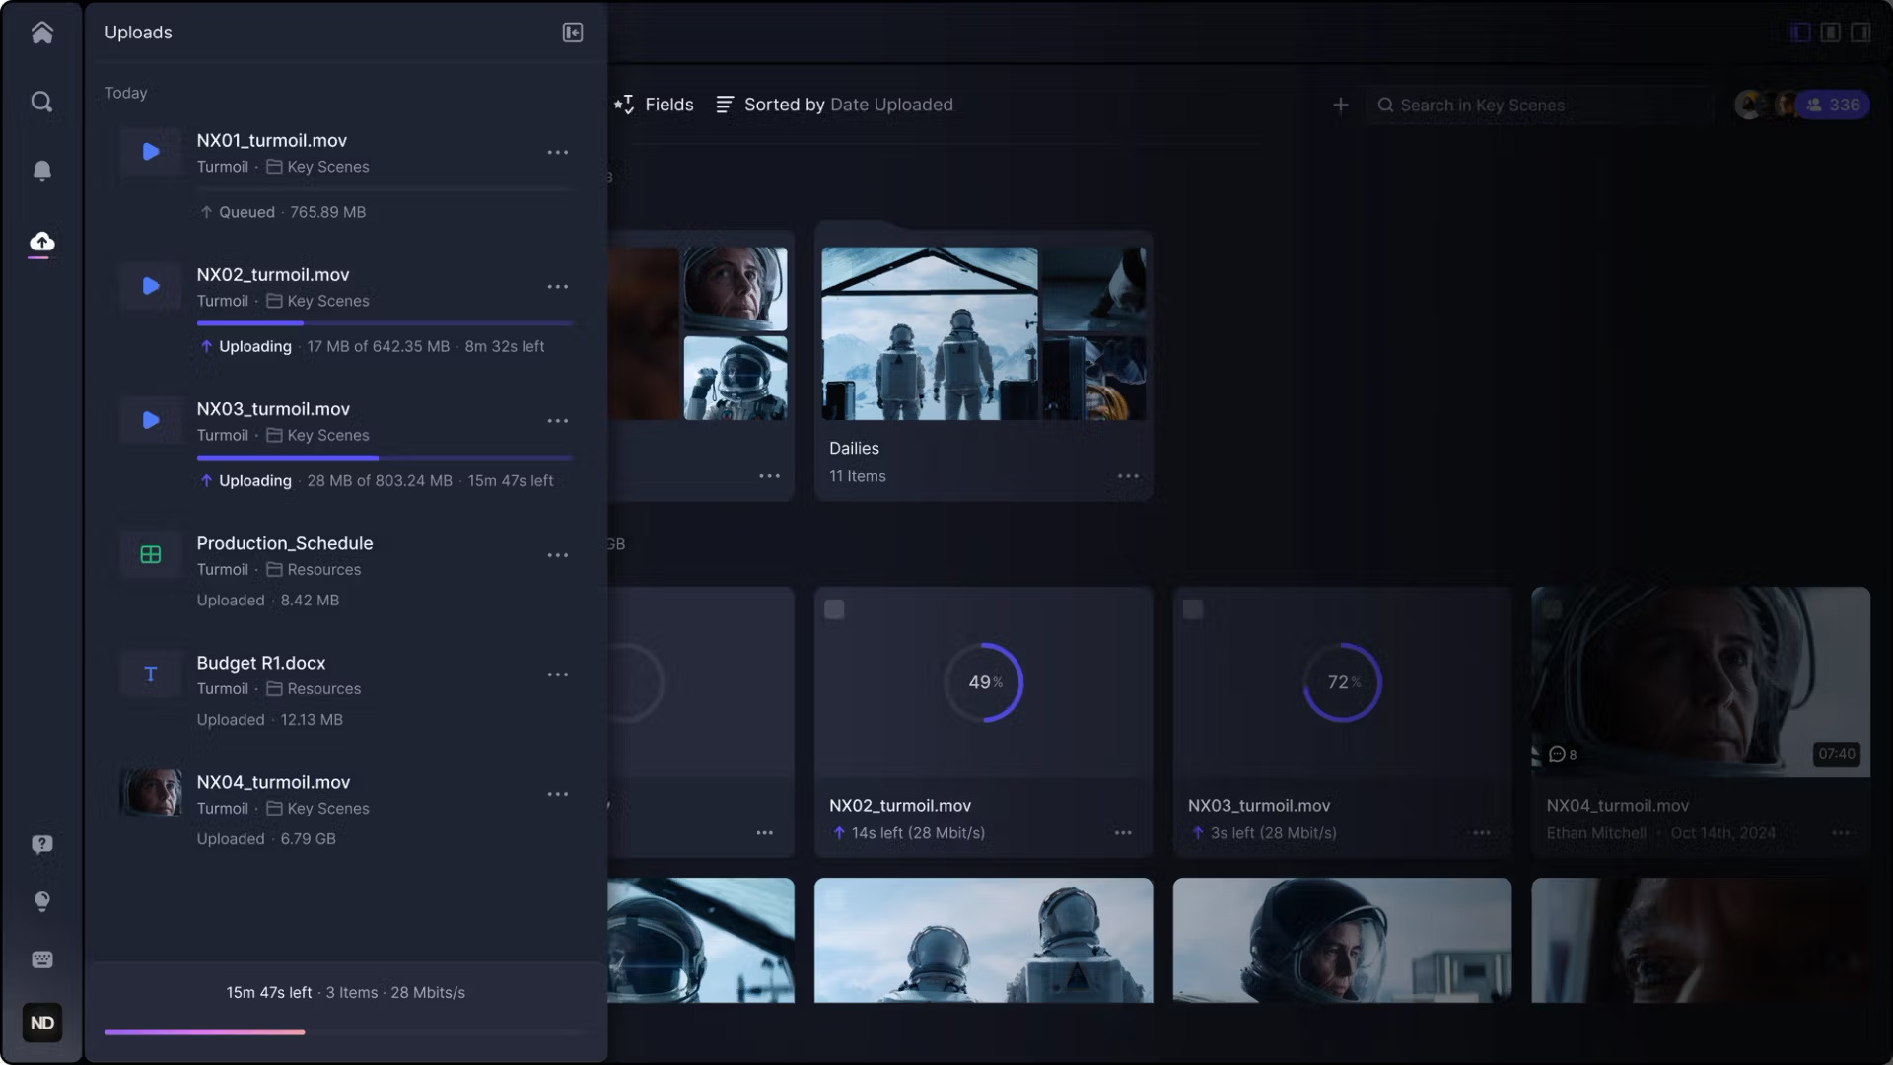This screenshot has width=1893, height=1065.
Task: Click the lightbulb icon near the sidebar bottom
Action: click(41, 901)
